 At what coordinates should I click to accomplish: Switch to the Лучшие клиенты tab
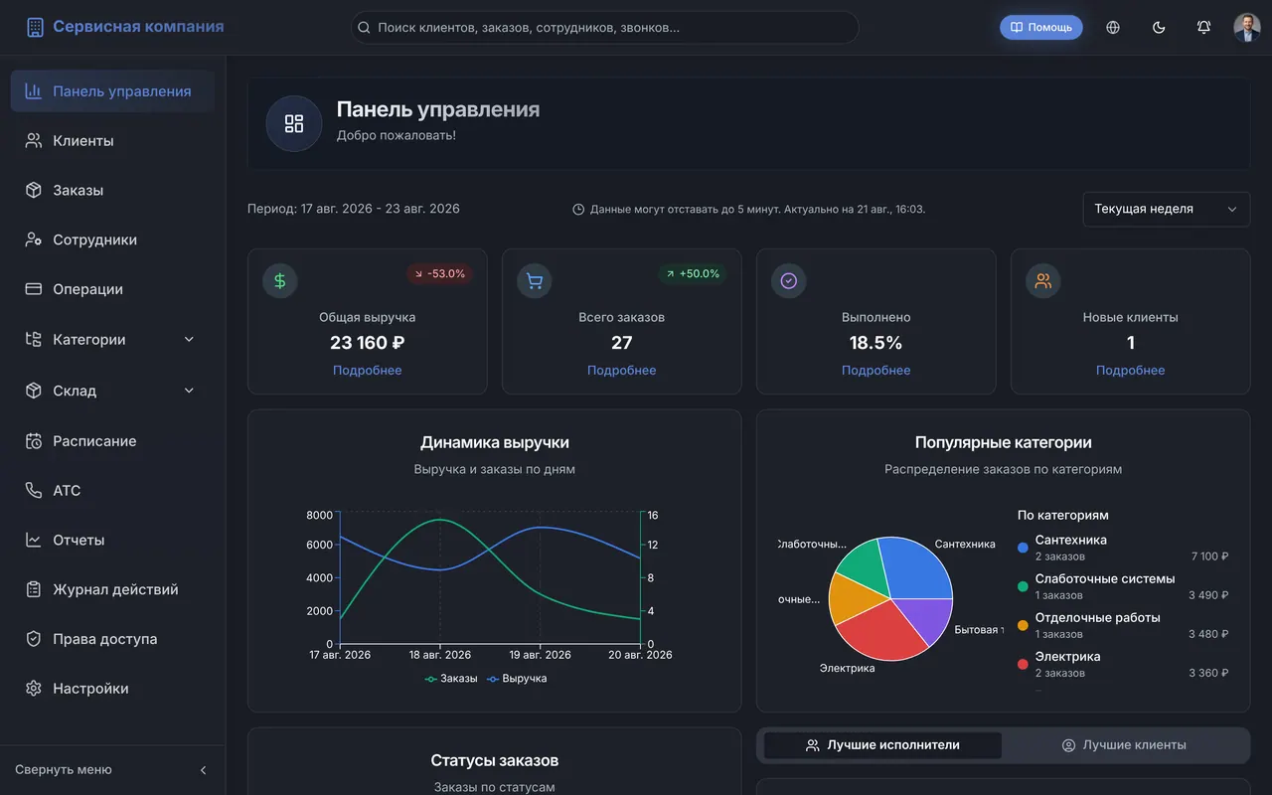[x=1124, y=745]
